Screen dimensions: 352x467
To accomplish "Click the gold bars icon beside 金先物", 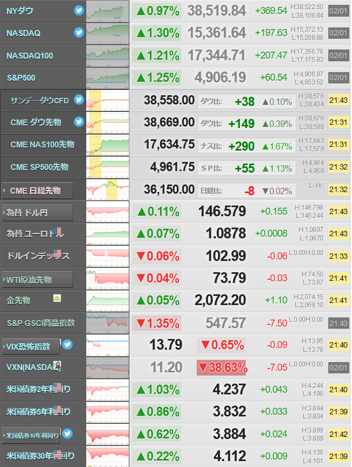I will [x=57, y=298].
